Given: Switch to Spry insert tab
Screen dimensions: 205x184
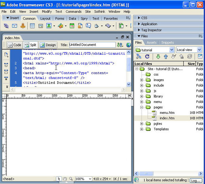Looking at the screenshot, I should pos(84,19).
